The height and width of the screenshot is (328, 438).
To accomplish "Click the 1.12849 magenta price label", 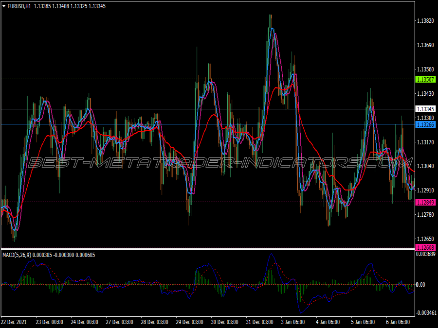I will (425, 202).
